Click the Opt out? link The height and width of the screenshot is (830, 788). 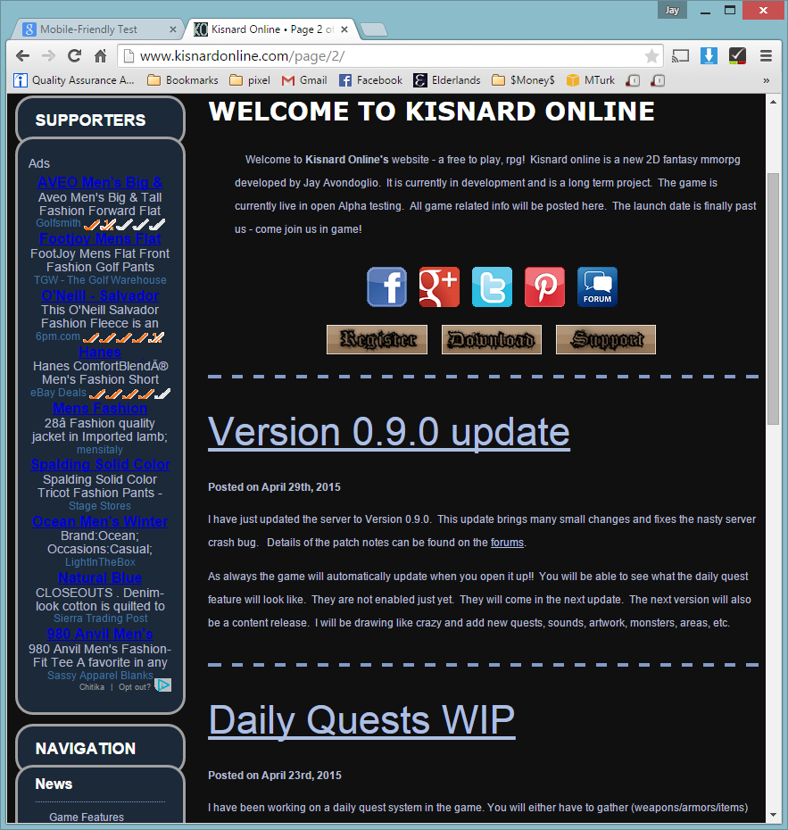click(x=135, y=687)
